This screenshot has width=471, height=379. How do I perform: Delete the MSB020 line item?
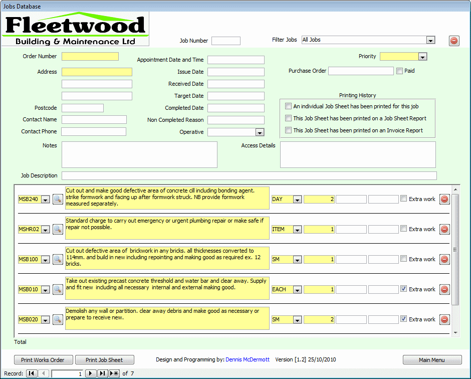[x=444, y=319]
